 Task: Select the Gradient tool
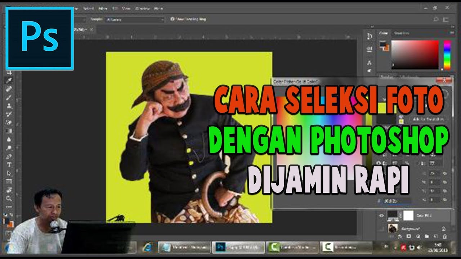click(9, 131)
